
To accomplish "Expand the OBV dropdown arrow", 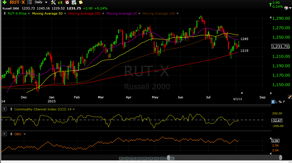I will click(25, 134).
